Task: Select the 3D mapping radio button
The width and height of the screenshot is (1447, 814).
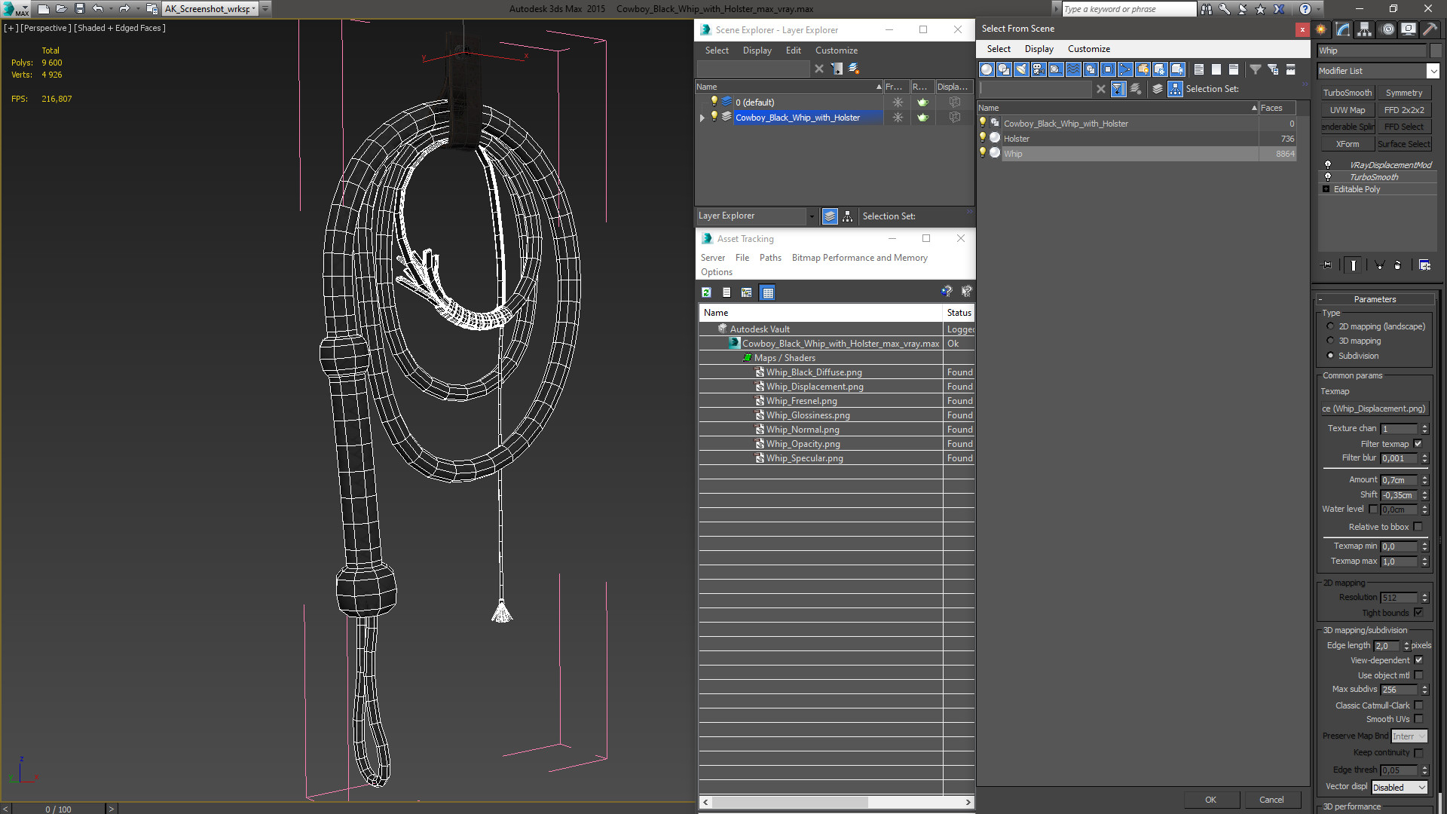Action: coord(1330,341)
